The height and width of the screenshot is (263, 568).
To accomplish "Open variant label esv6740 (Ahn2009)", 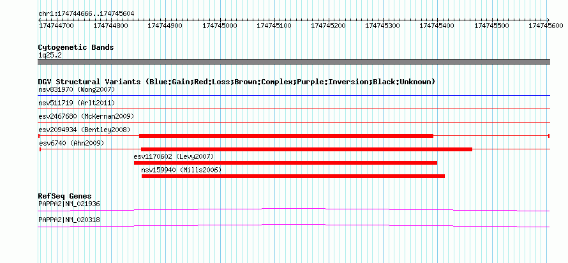I will coord(71,143).
